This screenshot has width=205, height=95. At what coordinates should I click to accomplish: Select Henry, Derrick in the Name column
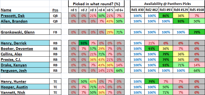pyautogui.click(x=25, y=43)
